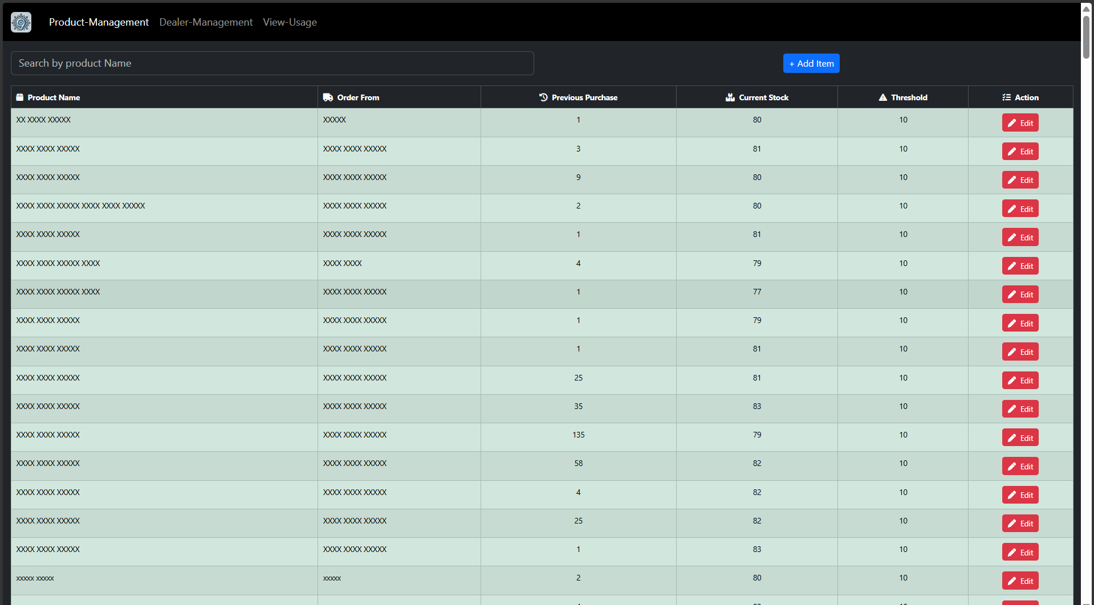1094x605 pixels.
Task: Edit the row with previous purchase 135
Action: pyautogui.click(x=1020, y=438)
